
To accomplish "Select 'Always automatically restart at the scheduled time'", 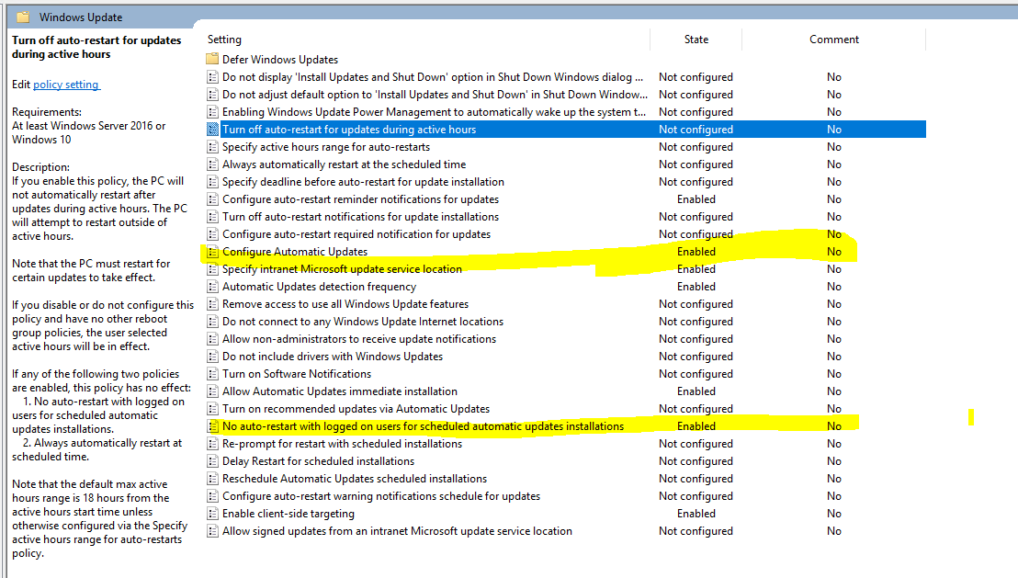I will pos(344,164).
